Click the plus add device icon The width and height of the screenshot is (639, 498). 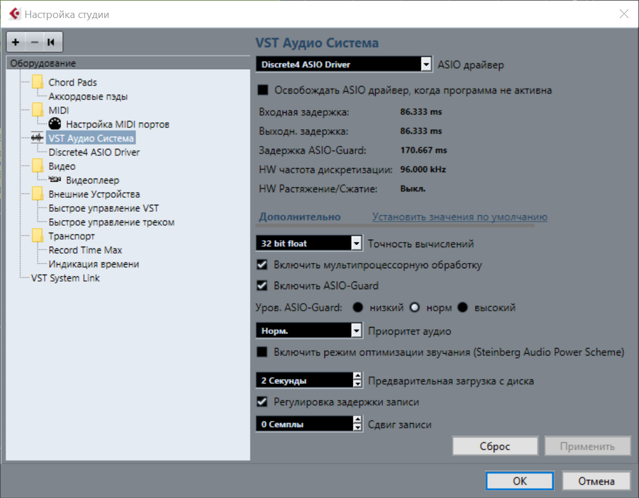coord(16,42)
